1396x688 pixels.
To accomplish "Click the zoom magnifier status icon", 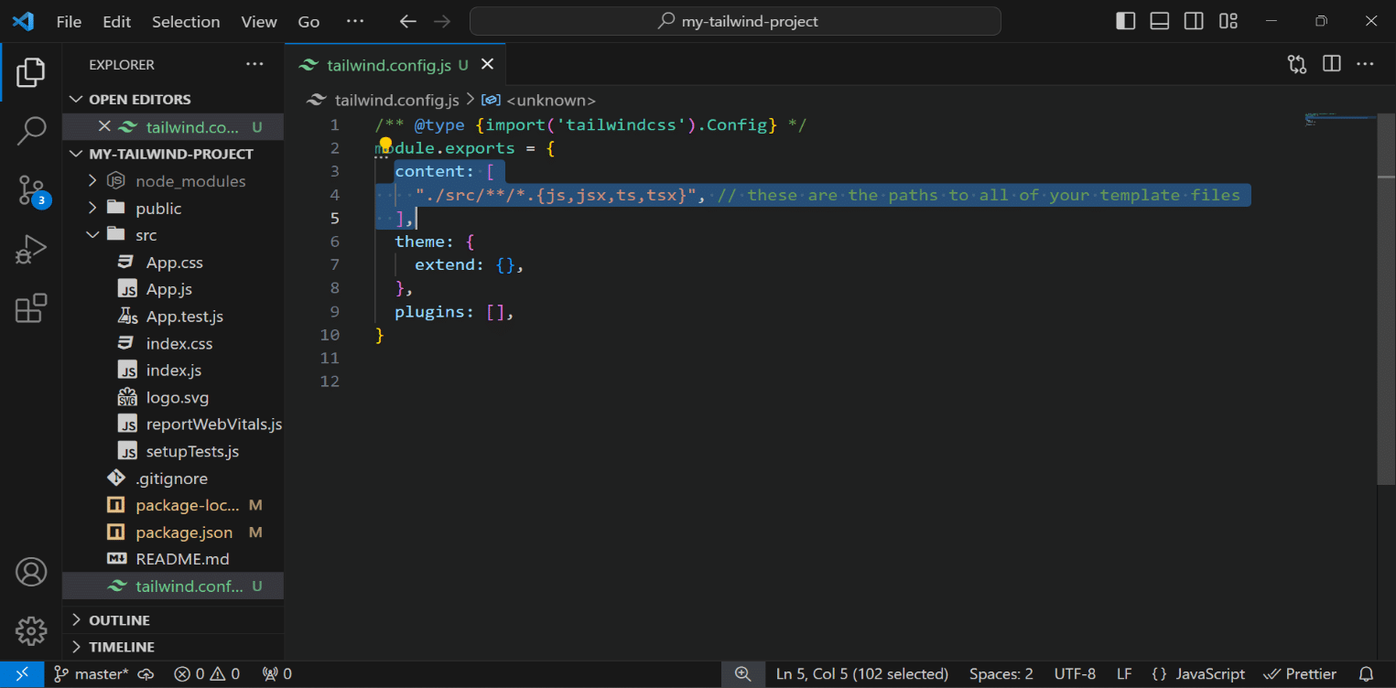I will (x=743, y=674).
